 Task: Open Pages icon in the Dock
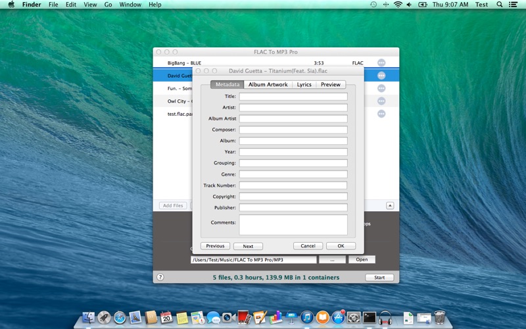260,317
